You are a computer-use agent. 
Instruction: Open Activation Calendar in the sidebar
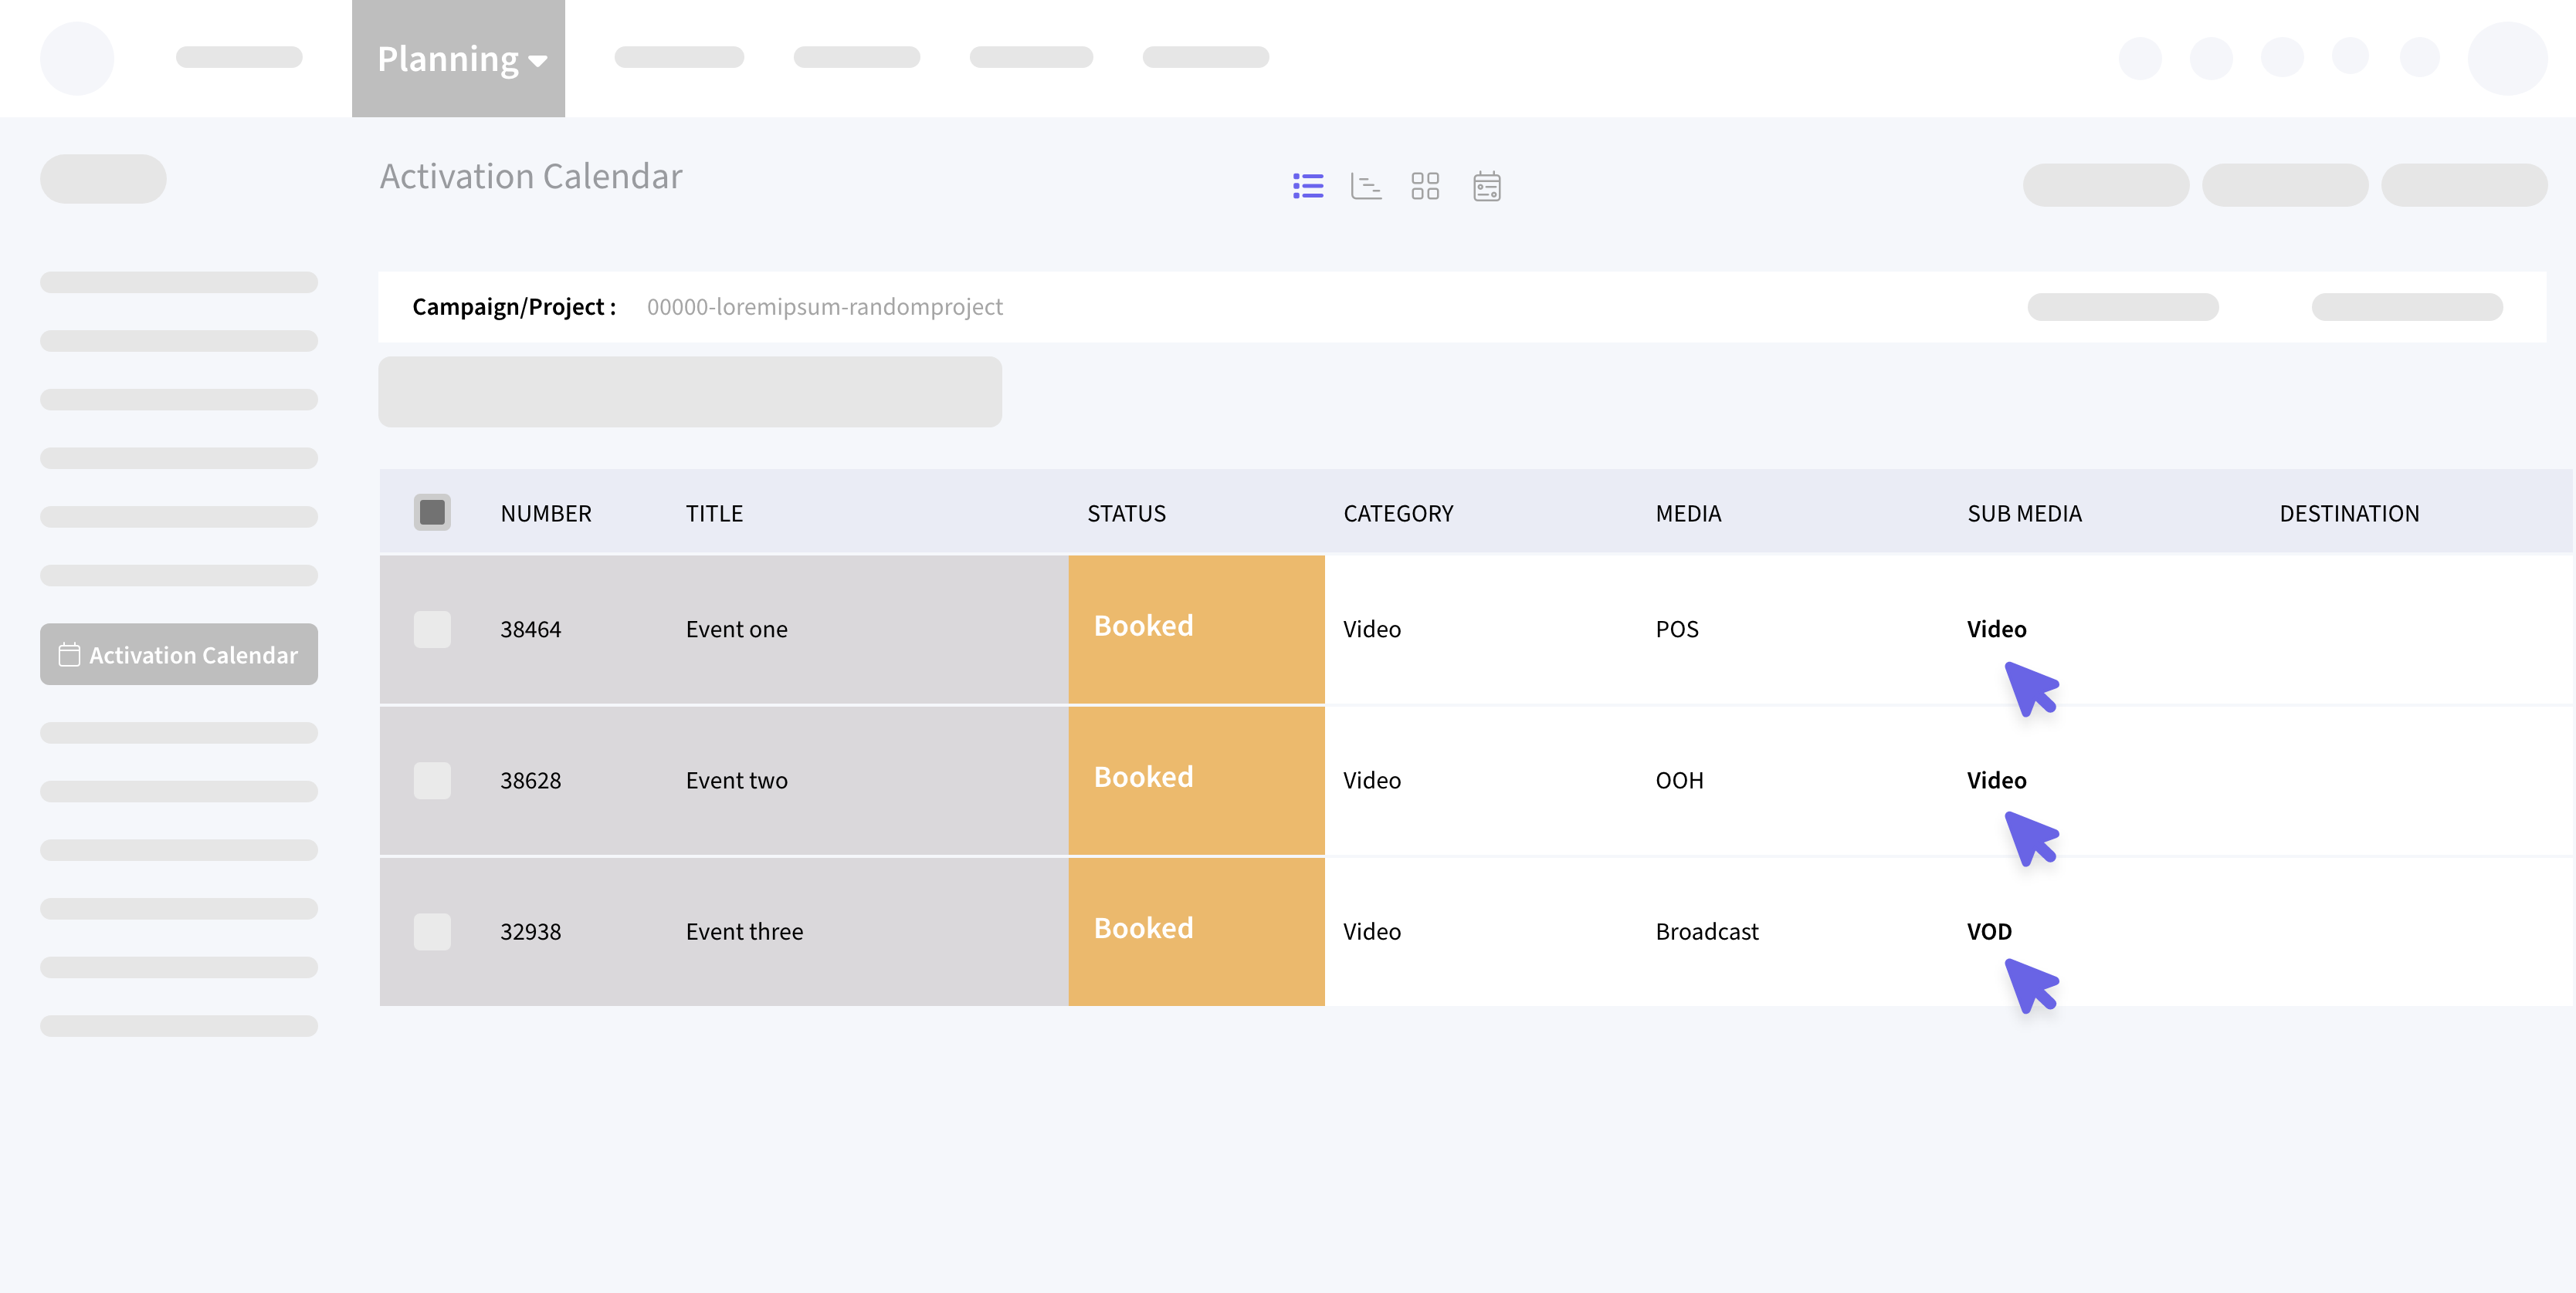180,654
